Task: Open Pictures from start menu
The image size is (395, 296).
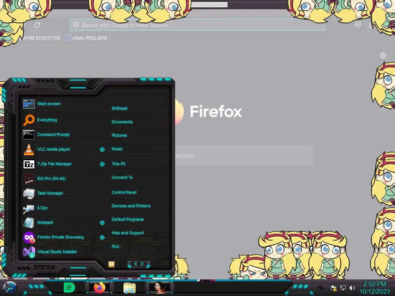Action: (x=119, y=135)
